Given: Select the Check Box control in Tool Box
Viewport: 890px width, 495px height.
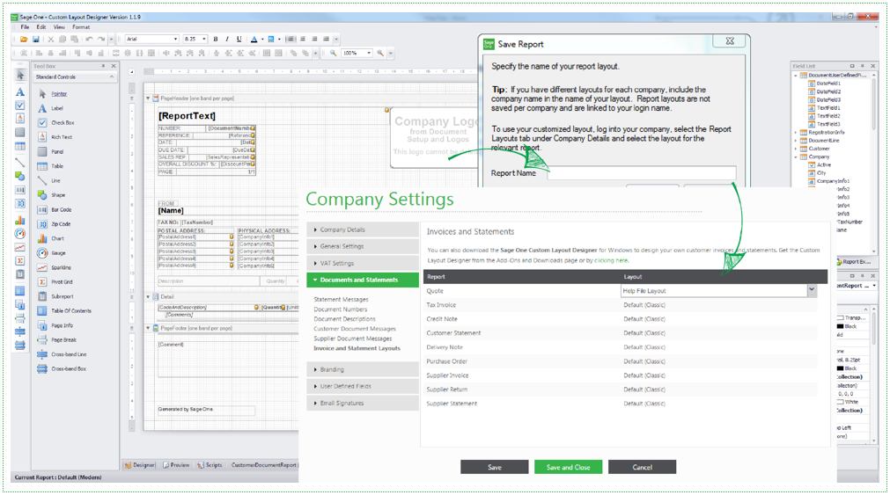Looking at the screenshot, I should pyautogui.click(x=55, y=123).
